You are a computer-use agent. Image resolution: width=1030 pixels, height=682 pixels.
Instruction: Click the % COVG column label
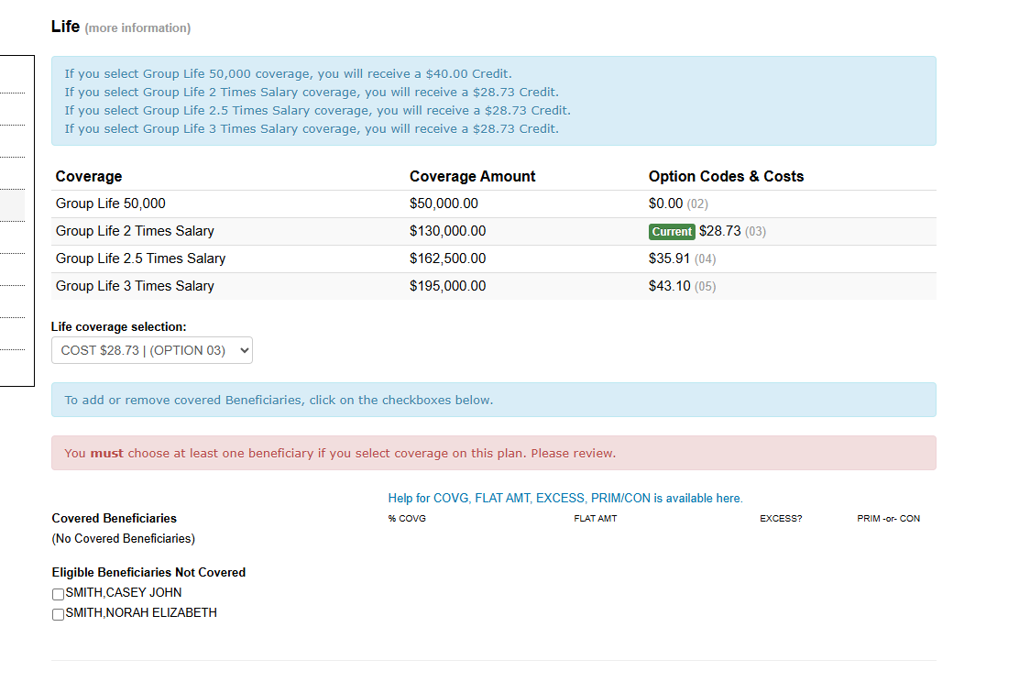point(406,518)
